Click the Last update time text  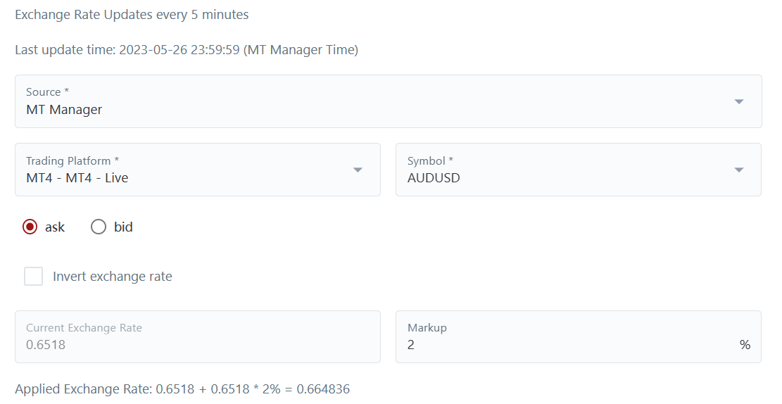[x=187, y=50]
